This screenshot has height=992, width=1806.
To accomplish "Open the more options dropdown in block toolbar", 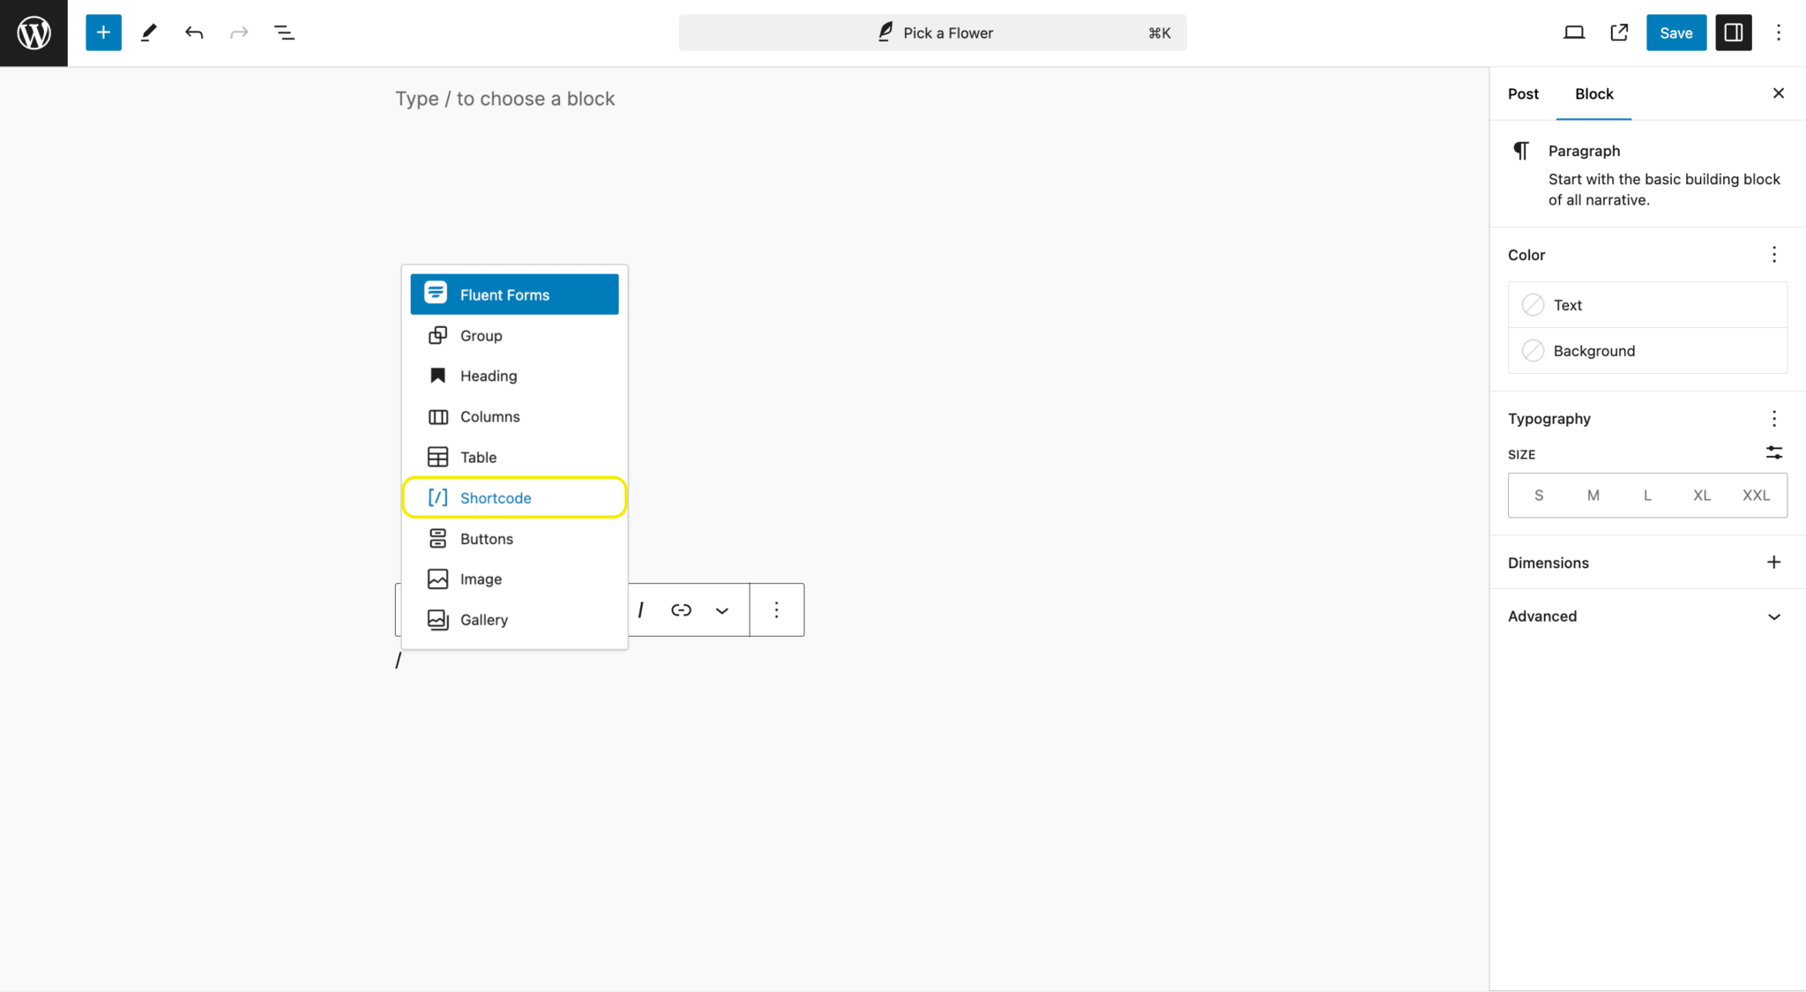I will coord(776,609).
